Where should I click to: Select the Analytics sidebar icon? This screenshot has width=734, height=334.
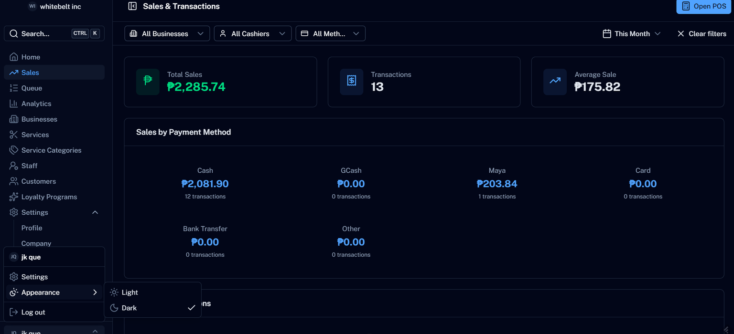click(14, 104)
